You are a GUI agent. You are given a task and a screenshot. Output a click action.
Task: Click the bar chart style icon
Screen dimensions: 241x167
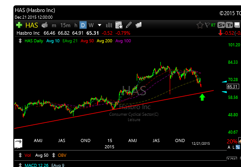109,25
